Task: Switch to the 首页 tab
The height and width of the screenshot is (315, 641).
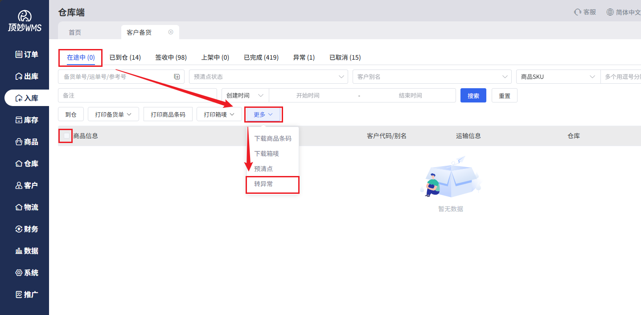Action: click(75, 32)
